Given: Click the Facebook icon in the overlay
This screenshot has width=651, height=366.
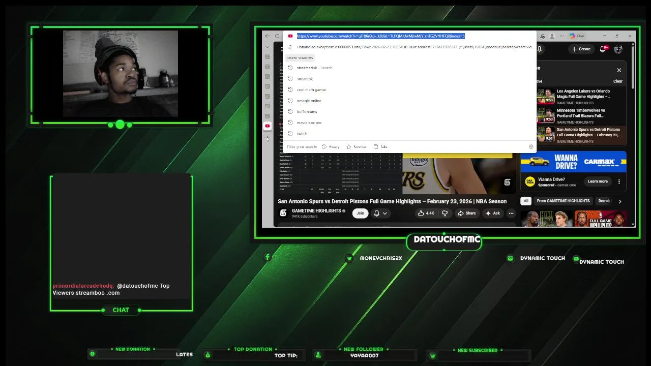Looking at the screenshot, I should coord(268,257).
